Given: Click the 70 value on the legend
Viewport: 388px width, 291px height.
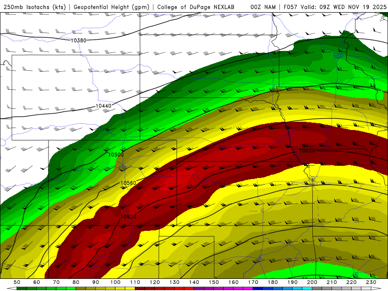Looking at the screenshot, I should click(56, 282).
